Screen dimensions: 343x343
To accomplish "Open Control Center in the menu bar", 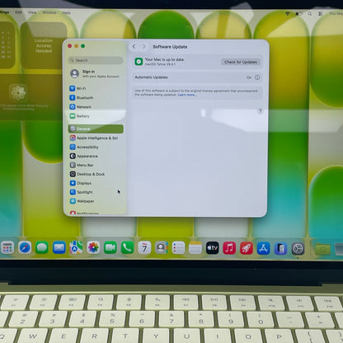I will (x=320, y=13).
